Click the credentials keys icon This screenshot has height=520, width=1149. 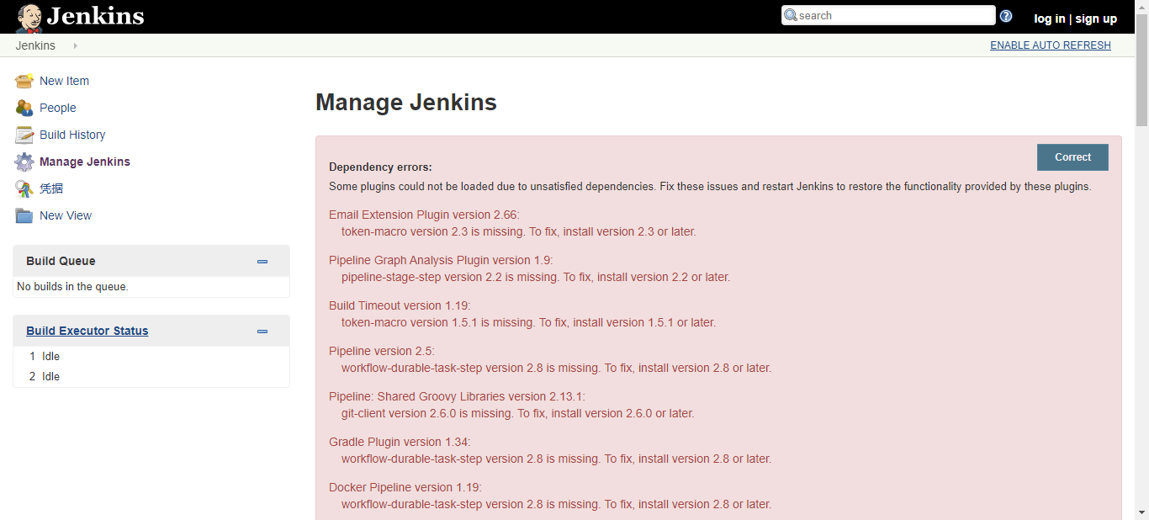coord(24,188)
